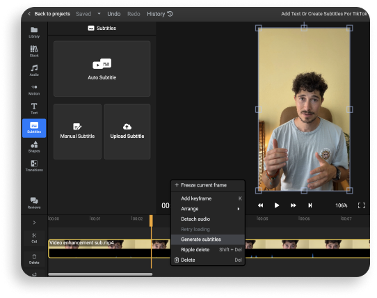This screenshot has height=298, width=377.
Task: Click the right-middle resize handle of preview
Action: (x=350, y=109)
